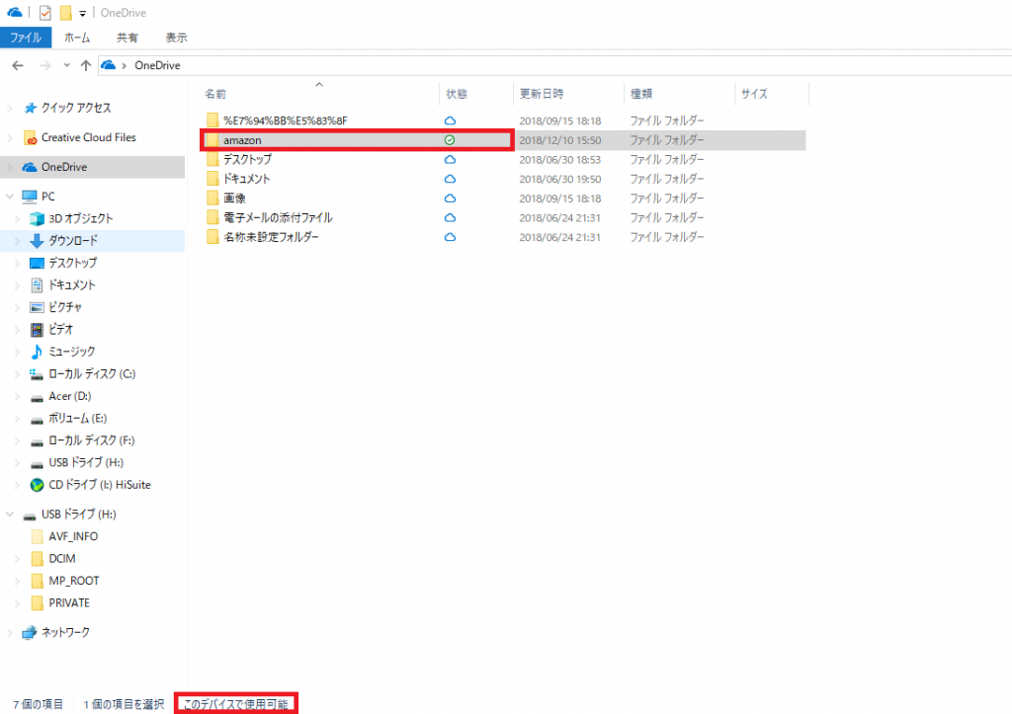Click the OneDrive breadcrumb in address bar
The width and height of the screenshot is (1012, 714).
pyautogui.click(x=157, y=65)
